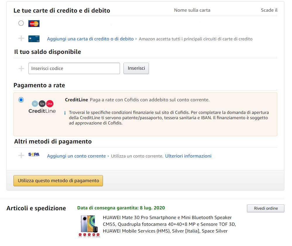Click the Scade il column header
The width and height of the screenshot is (292, 246).
pos(269,10)
